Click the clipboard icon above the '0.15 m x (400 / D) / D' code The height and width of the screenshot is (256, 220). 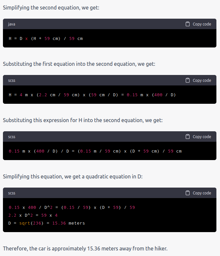(x=188, y=137)
